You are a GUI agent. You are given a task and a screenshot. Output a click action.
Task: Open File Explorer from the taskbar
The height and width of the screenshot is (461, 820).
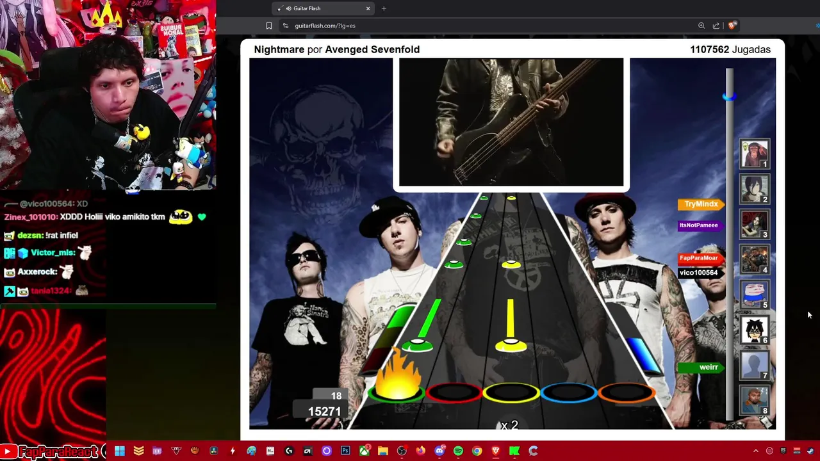(x=383, y=451)
